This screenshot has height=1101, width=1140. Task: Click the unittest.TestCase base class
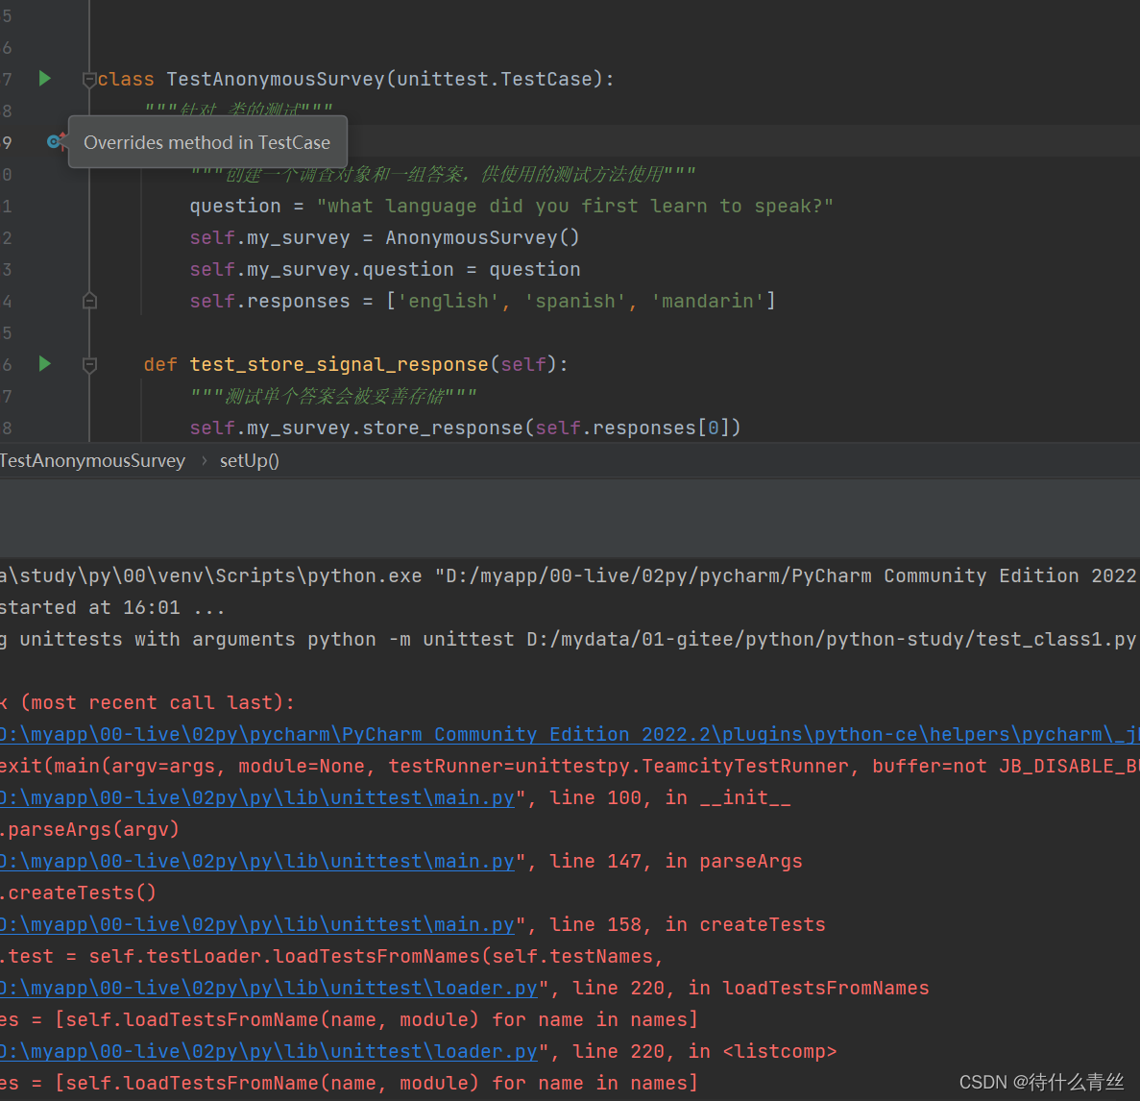coord(495,80)
